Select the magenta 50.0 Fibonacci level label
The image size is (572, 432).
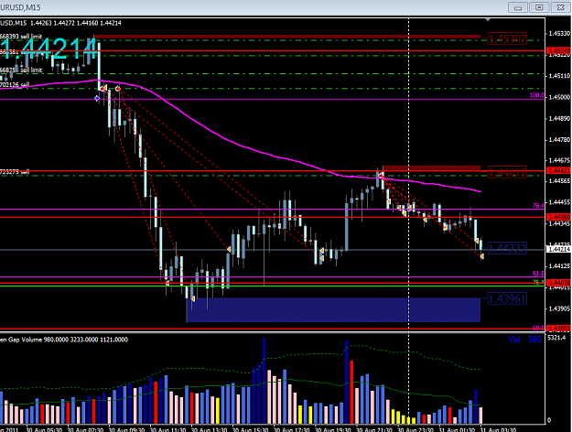[538, 328]
